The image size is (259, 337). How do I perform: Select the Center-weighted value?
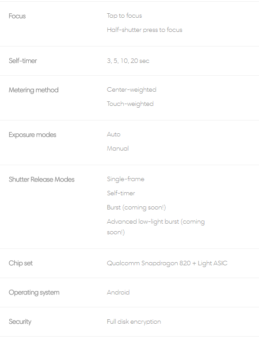tap(132, 90)
